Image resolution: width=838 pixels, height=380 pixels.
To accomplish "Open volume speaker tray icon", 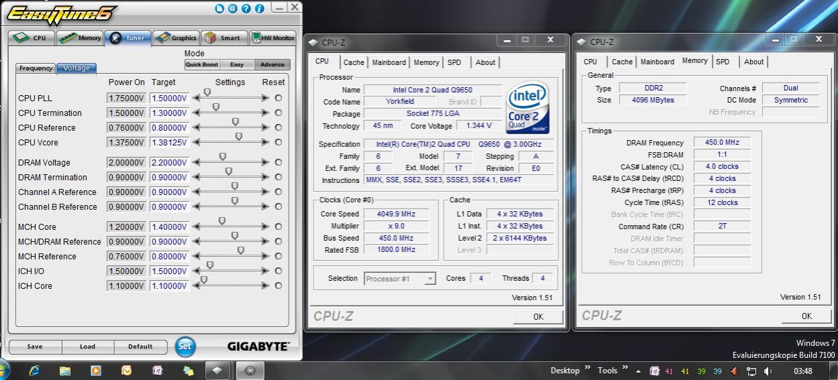I will point(767,371).
